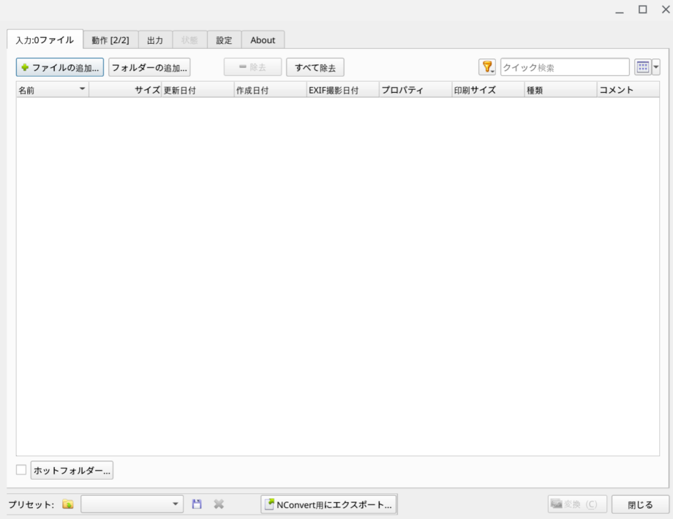Click the view mode grid icon
The image size is (673, 519).
tap(643, 67)
